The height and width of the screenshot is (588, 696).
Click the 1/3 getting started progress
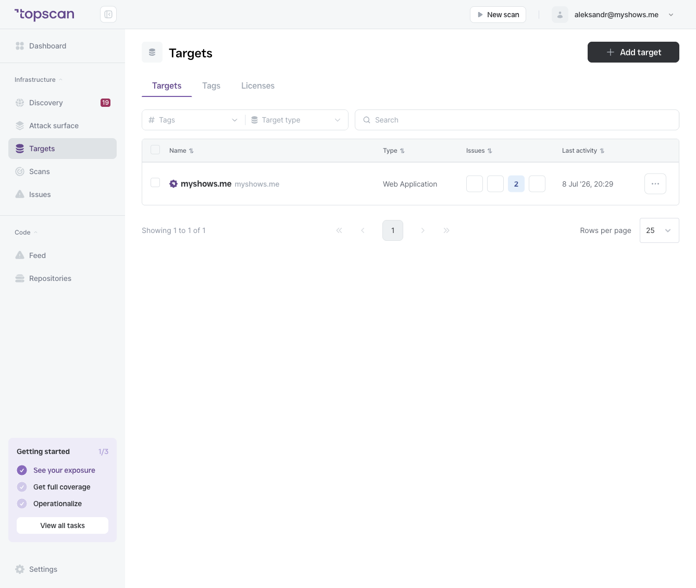[x=103, y=451]
